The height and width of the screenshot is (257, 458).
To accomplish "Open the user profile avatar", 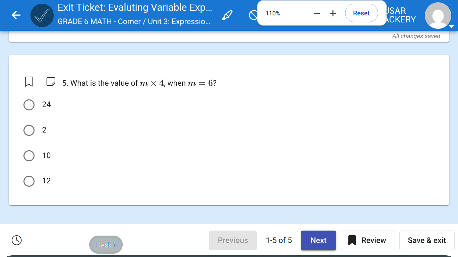I will coord(438,15).
